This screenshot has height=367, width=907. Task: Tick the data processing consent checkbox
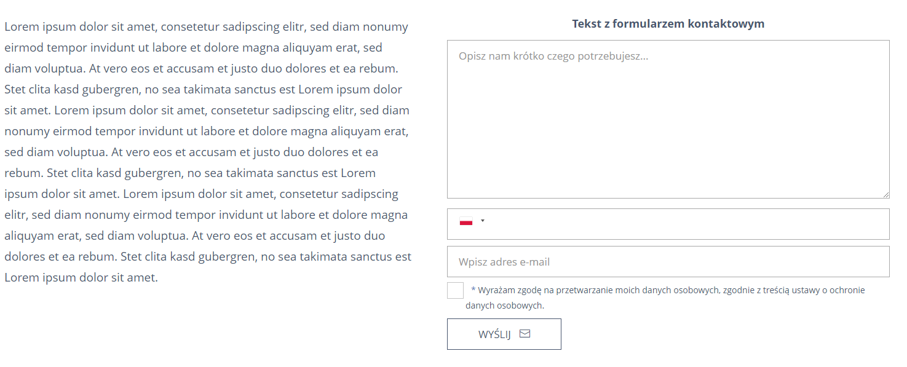pos(455,291)
